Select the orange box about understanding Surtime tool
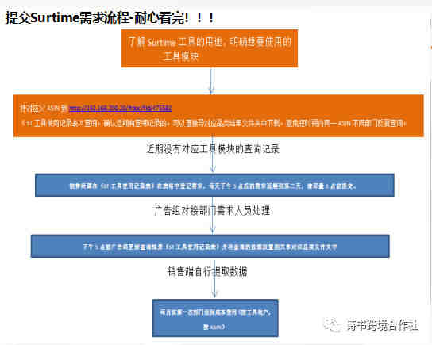This screenshot has width=432, height=345. click(210, 48)
